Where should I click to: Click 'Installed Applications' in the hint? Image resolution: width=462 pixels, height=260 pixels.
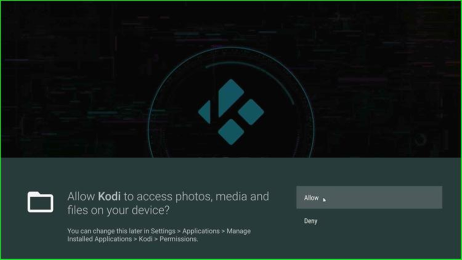(100, 239)
